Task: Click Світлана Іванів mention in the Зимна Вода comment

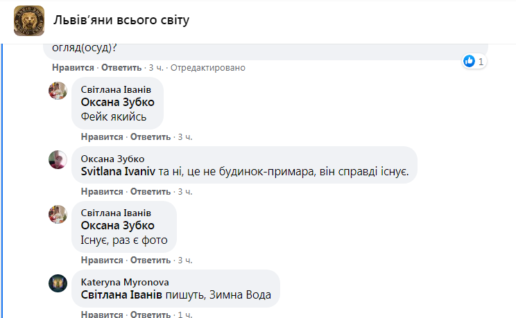Action: click(x=121, y=294)
